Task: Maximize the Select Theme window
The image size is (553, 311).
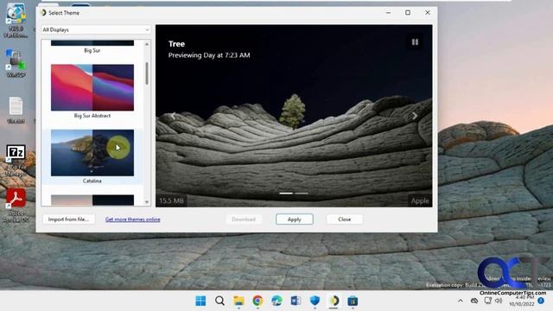Action: pos(408,13)
